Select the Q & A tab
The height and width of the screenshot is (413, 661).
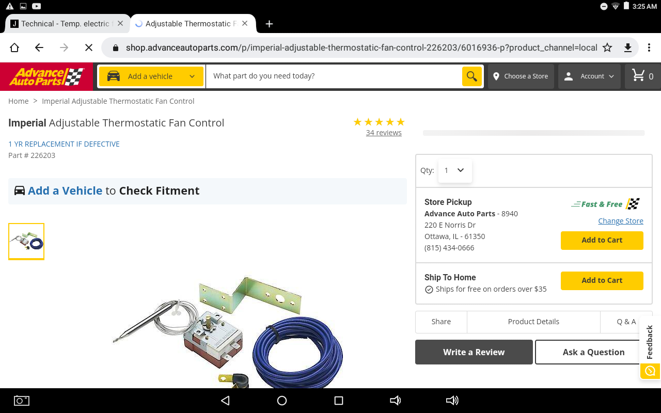[626, 322]
